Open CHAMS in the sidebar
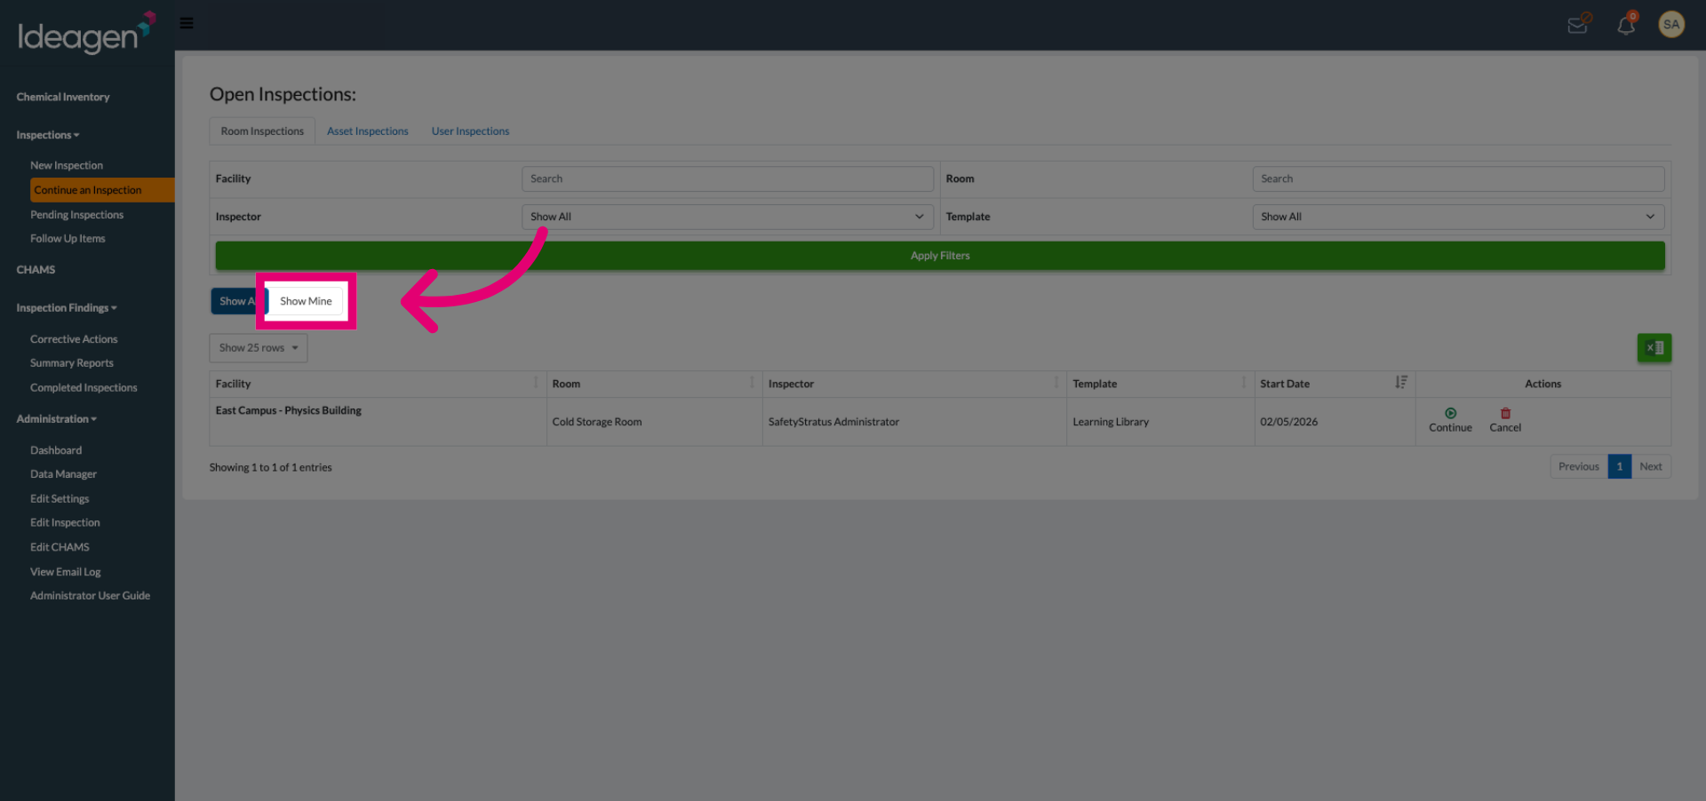 (x=36, y=270)
